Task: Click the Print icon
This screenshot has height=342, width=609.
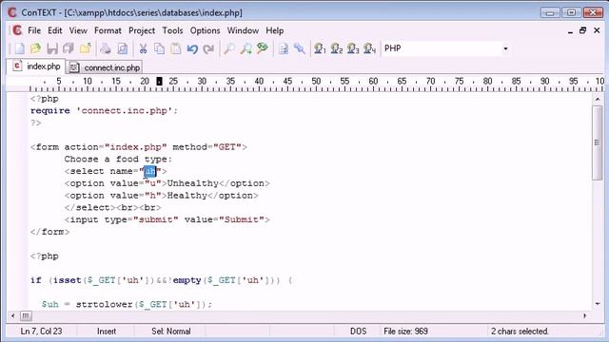Action: pyautogui.click(x=106, y=48)
